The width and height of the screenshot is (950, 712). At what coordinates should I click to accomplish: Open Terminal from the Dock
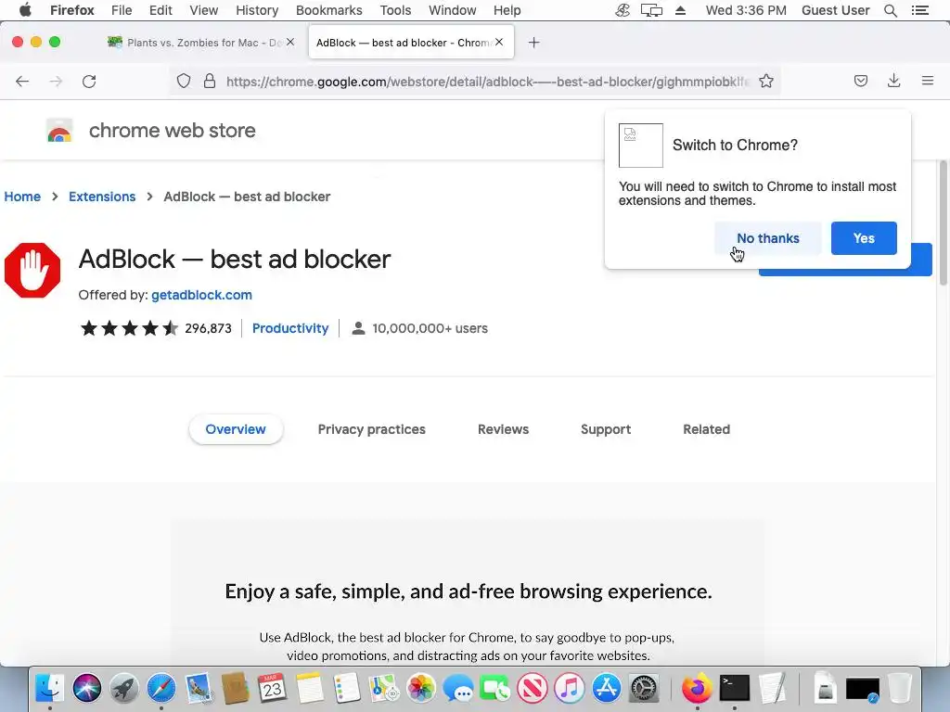click(x=735, y=689)
